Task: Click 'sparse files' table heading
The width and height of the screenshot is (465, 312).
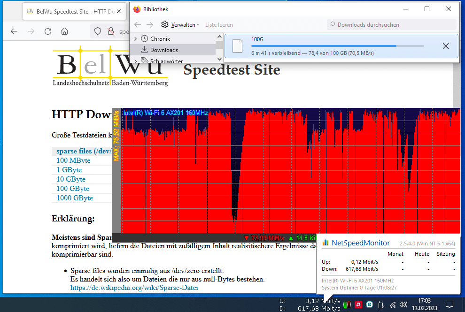Action: click(x=84, y=151)
